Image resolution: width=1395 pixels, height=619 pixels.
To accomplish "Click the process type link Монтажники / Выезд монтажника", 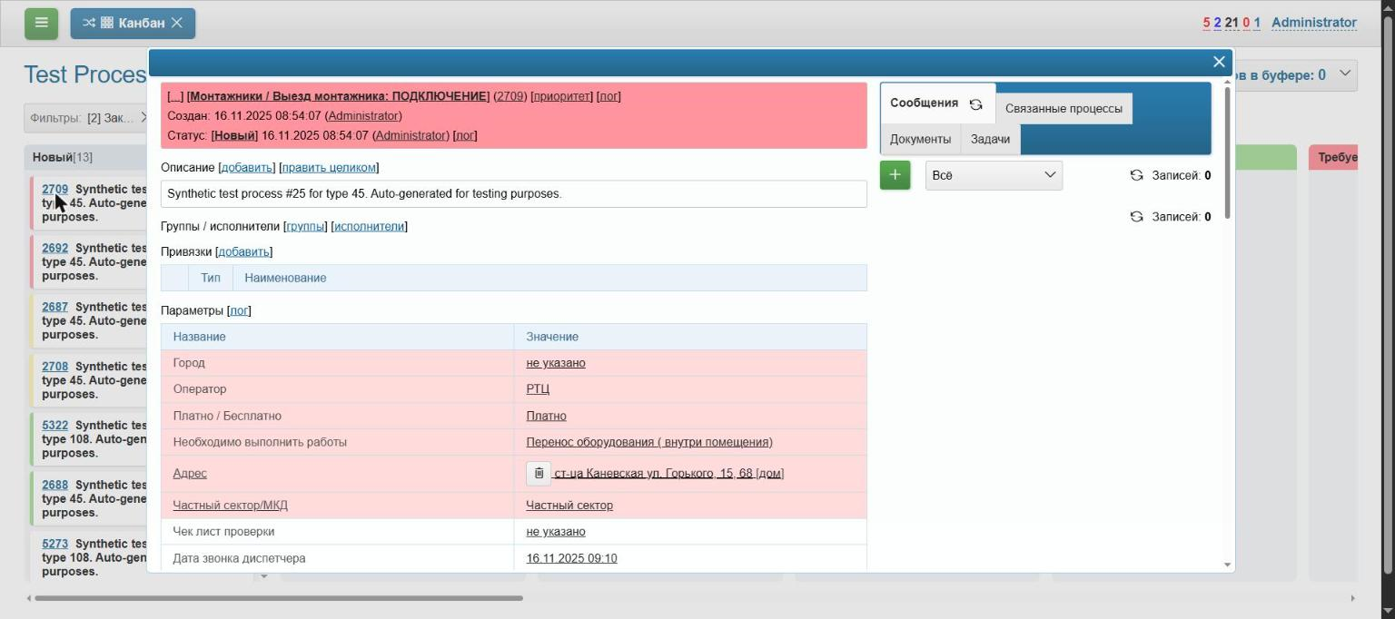I will pyautogui.click(x=338, y=96).
